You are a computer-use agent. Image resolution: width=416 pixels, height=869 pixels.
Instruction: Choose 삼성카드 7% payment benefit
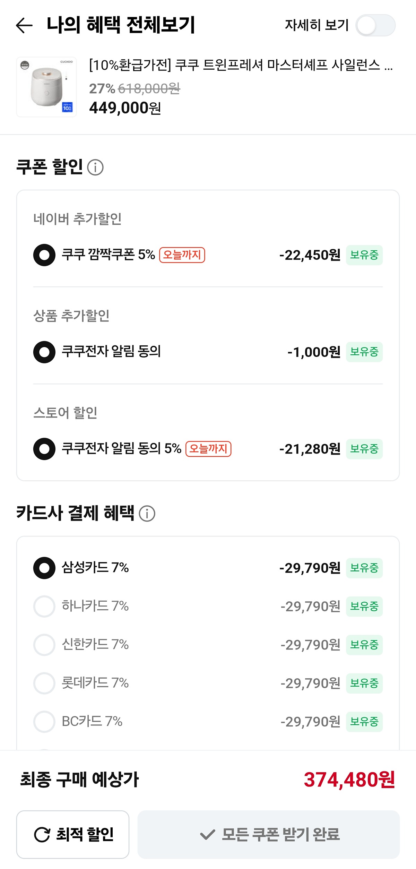pyautogui.click(x=44, y=568)
